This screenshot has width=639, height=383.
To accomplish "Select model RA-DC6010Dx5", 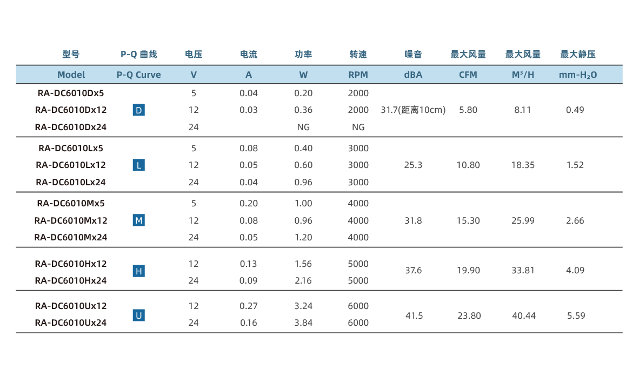I will [x=71, y=93].
